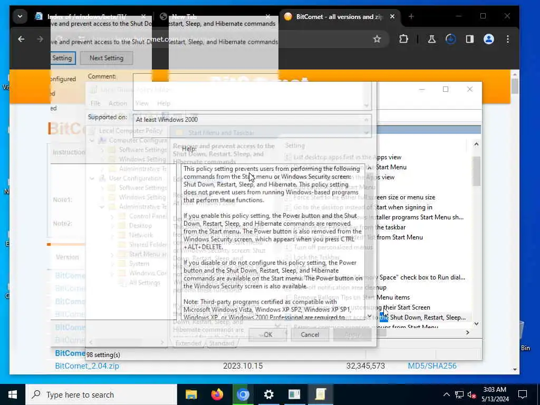Open the Chrome extensions puzzle icon

(403, 39)
